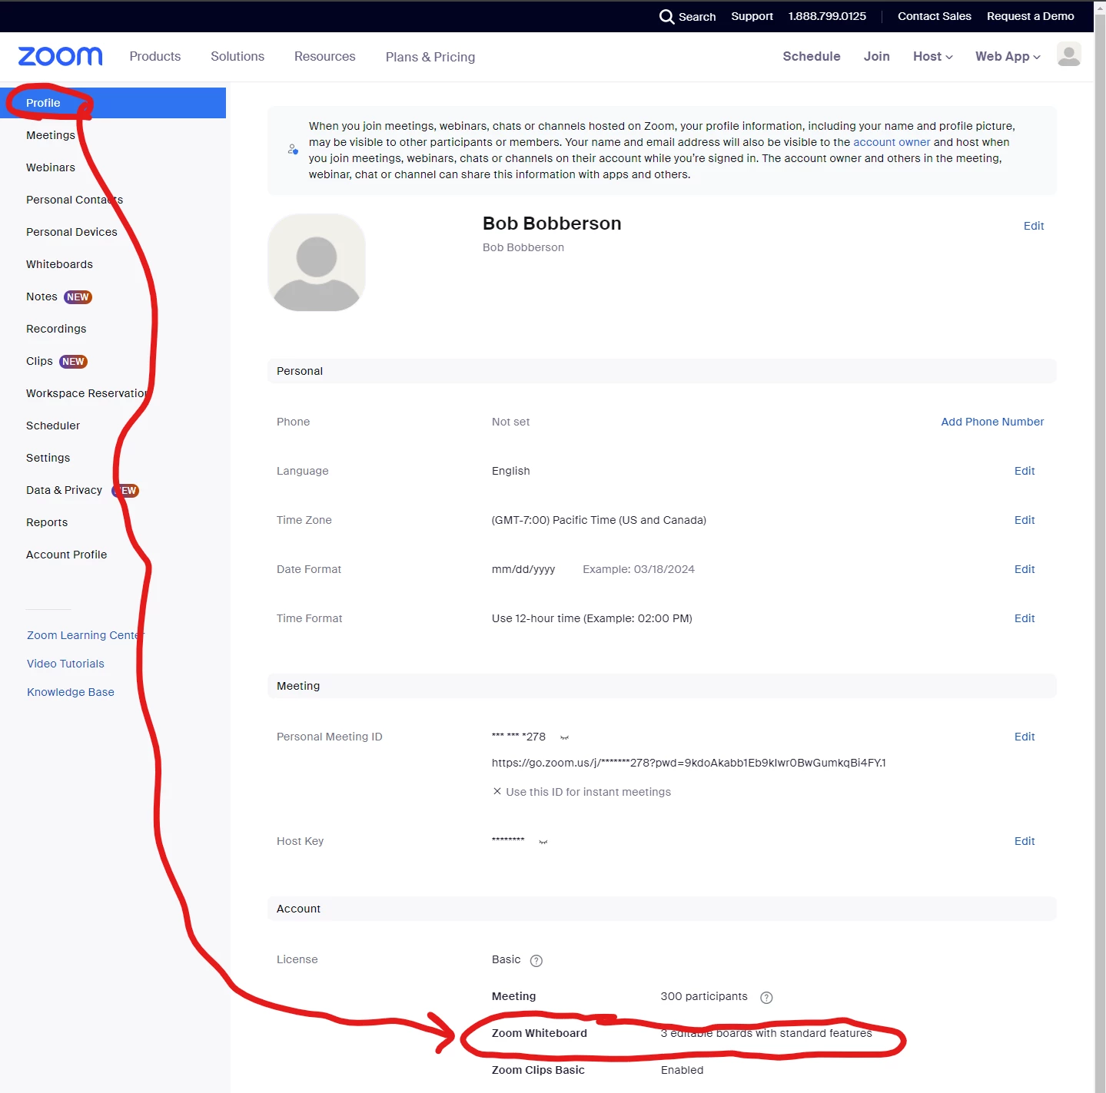Open the Solutions menu
The height and width of the screenshot is (1093, 1106).
tap(237, 56)
